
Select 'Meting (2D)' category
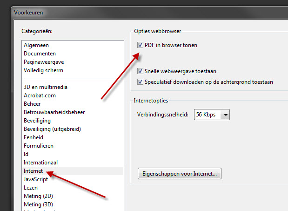pos(39,196)
